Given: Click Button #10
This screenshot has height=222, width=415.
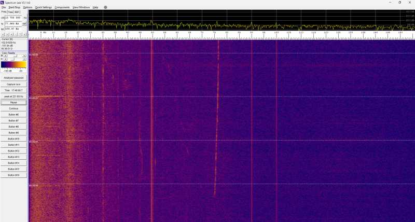Looking at the screenshot, I should (x=13, y=138).
